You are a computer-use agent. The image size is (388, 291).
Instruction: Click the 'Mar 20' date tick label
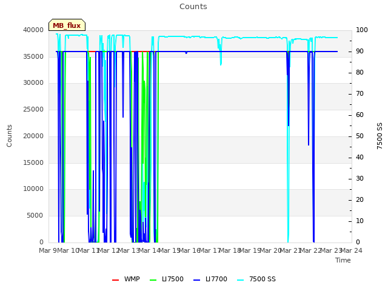tap(271, 250)
